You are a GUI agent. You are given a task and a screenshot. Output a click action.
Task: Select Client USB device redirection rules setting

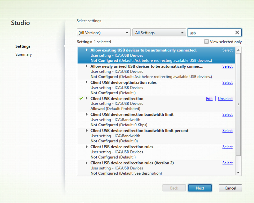[227, 147]
